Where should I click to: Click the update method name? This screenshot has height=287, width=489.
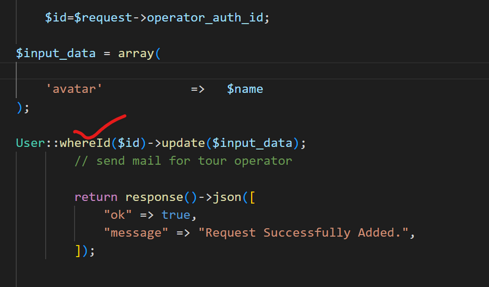pos(183,143)
